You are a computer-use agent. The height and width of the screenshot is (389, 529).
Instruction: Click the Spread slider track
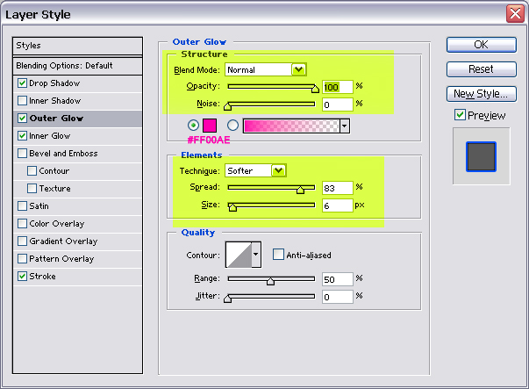[271, 188]
